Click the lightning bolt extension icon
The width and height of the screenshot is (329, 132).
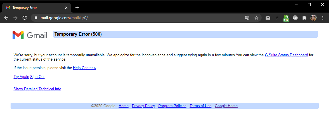(x=277, y=18)
